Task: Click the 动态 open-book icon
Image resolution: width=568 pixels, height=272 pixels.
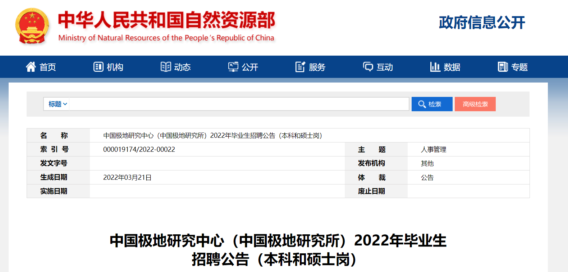Action: (x=166, y=67)
